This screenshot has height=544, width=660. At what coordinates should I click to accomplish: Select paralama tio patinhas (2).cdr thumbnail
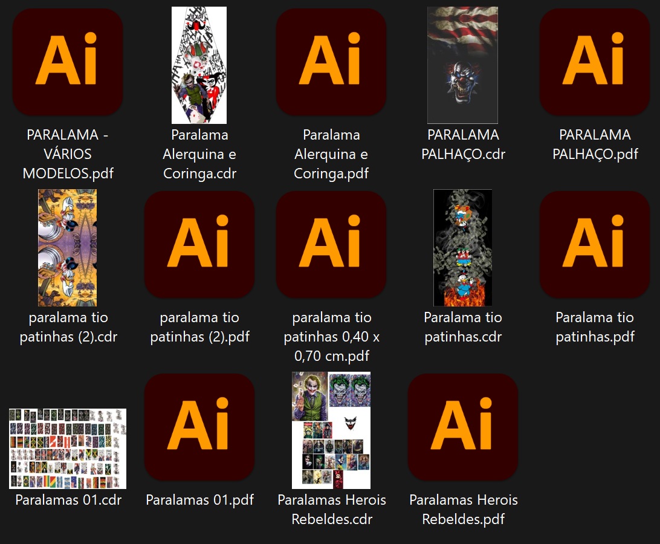click(68, 248)
